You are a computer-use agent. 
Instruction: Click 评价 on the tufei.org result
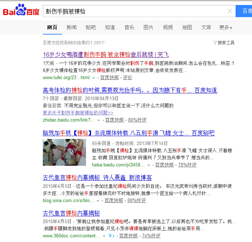click(x=128, y=78)
